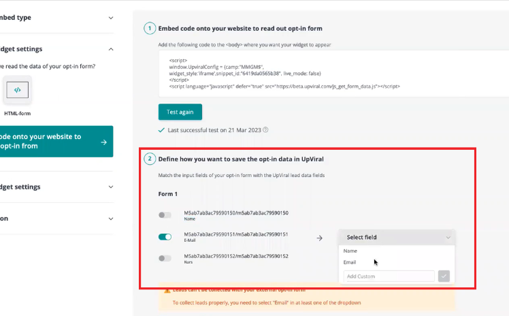Click the step 1 Embed code heading
509x316 pixels.
click(x=240, y=28)
